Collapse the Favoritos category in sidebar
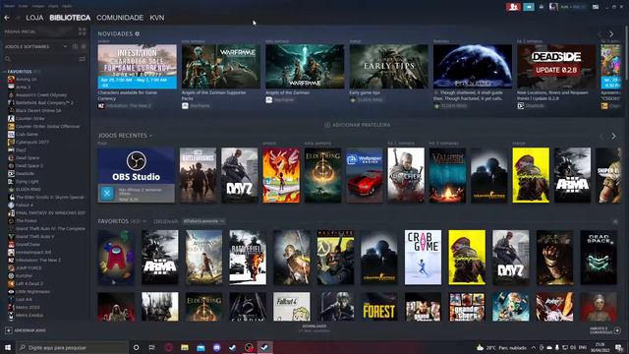The image size is (629, 354). (x=5, y=72)
